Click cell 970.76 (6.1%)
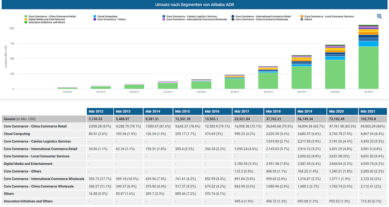Image resolution: width=389 pixels, height=207 pixels. (x=215, y=193)
